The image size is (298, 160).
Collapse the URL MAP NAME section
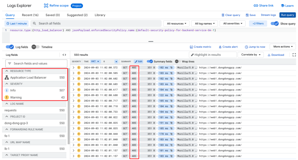[x=7, y=142]
